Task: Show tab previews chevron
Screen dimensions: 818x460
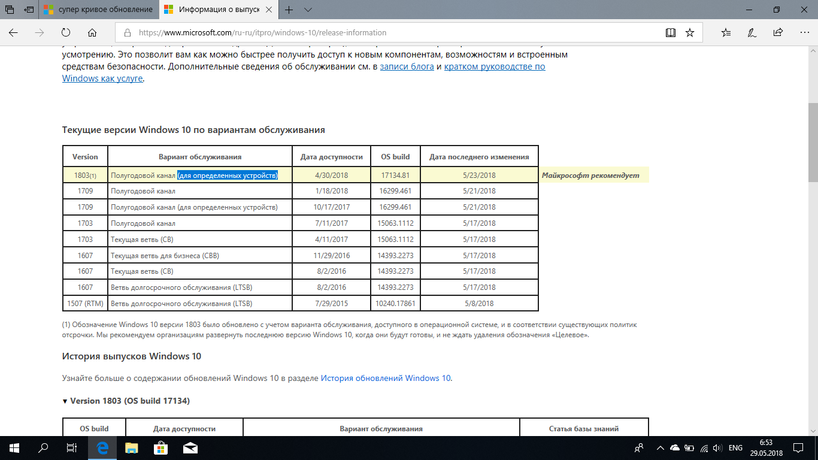Action: [x=308, y=10]
